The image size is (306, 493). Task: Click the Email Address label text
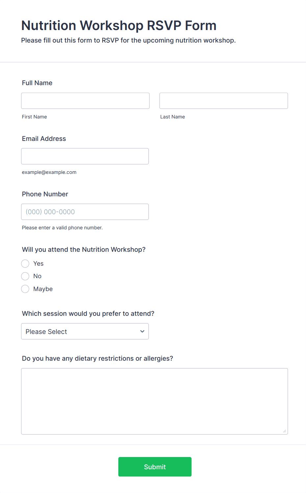tap(44, 139)
